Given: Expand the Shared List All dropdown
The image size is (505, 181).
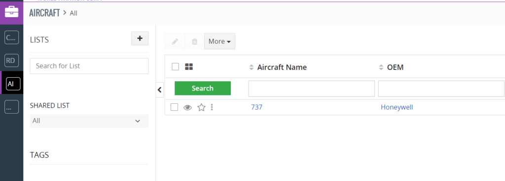Looking at the screenshot, I should (89, 121).
